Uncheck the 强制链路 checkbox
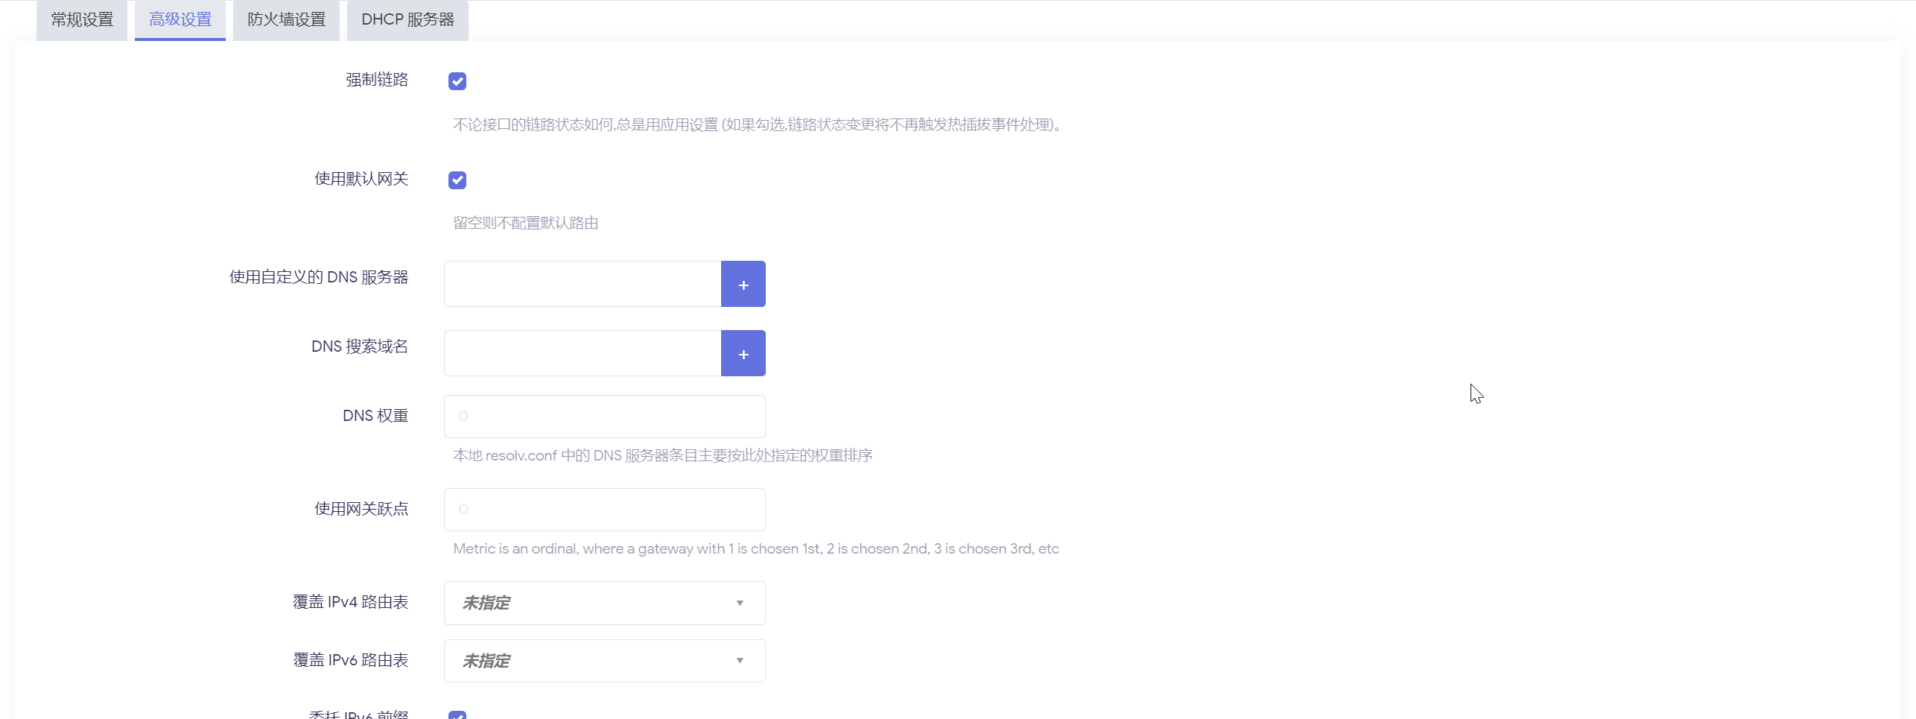Image resolution: width=1916 pixels, height=719 pixels. 457,81
